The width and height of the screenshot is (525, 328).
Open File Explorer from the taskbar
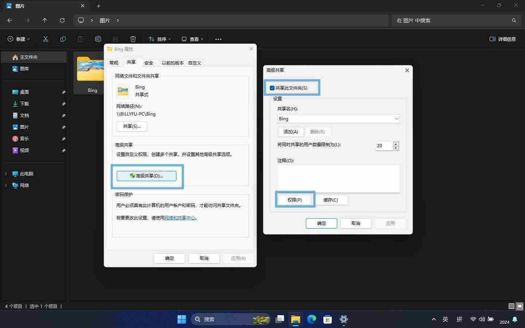click(295, 320)
